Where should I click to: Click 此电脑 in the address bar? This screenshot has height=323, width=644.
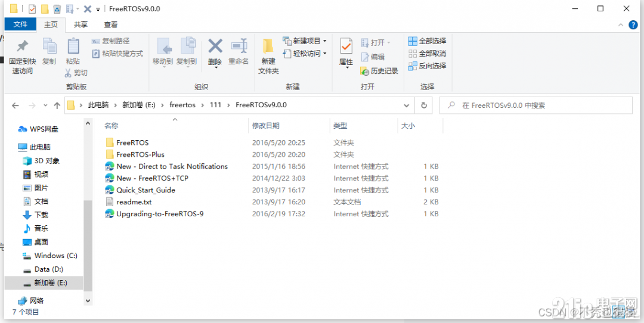[x=98, y=105]
